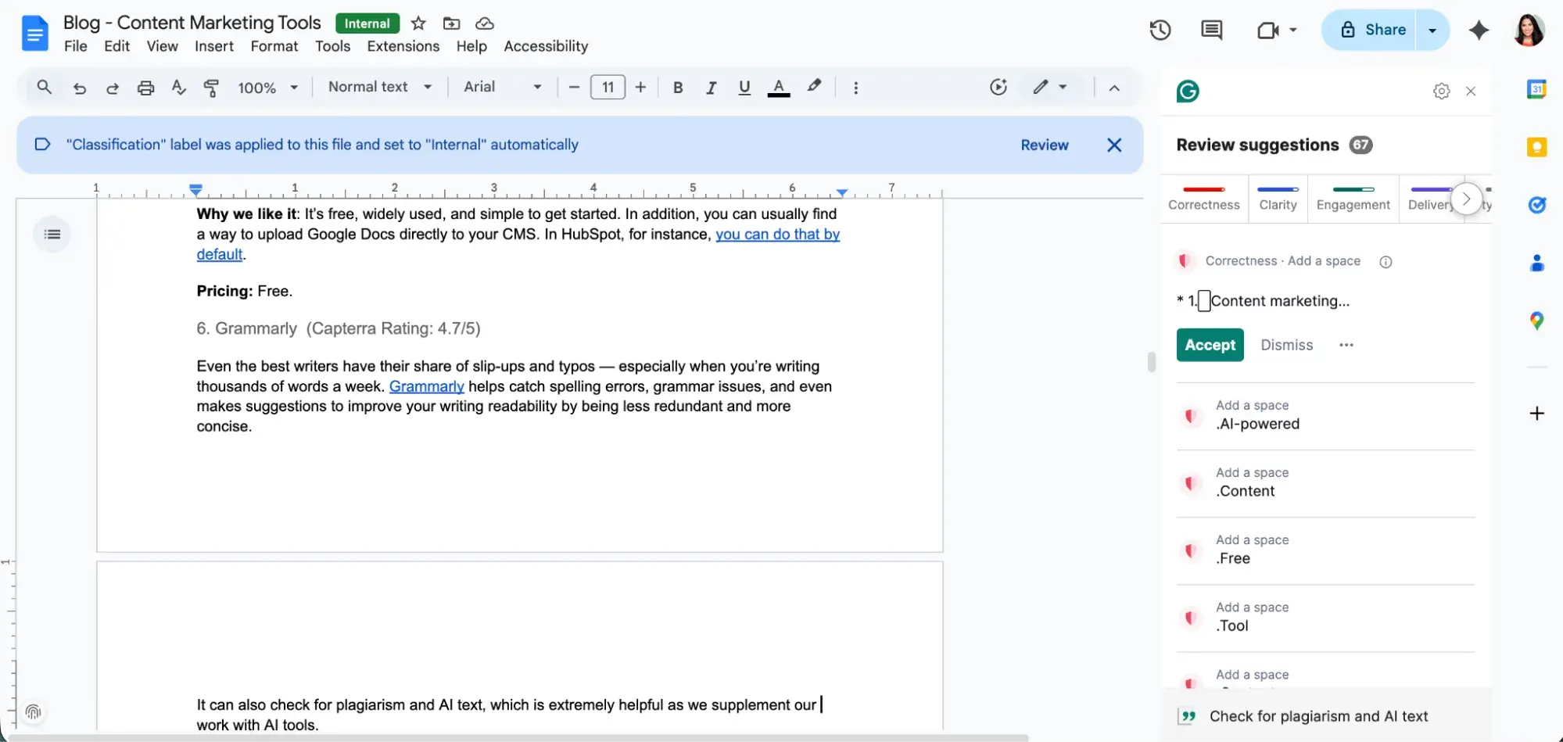This screenshot has width=1563, height=742.
Task: Expand the pen annotation dropdown
Action: [x=1062, y=87]
